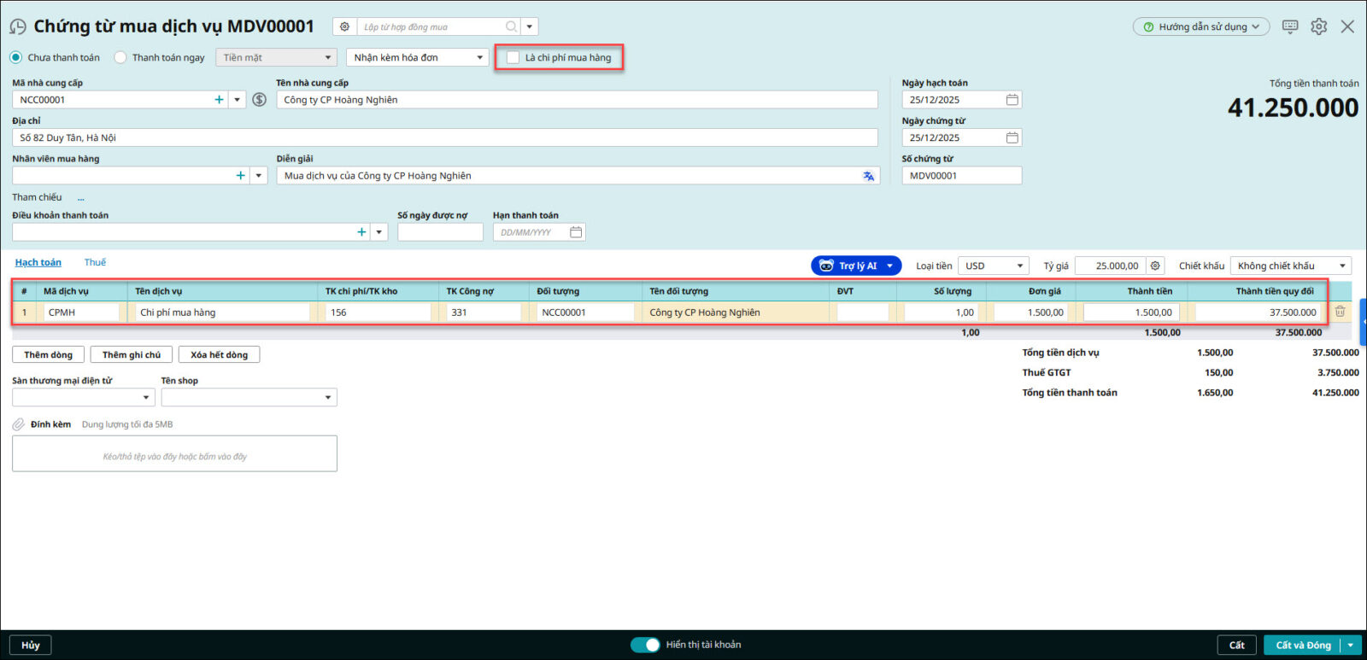Viewport: 1367px width, 660px height.
Task: Expand the Loại tiền USD dropdown
Action: pyautogui.click(x=993, y=266)
